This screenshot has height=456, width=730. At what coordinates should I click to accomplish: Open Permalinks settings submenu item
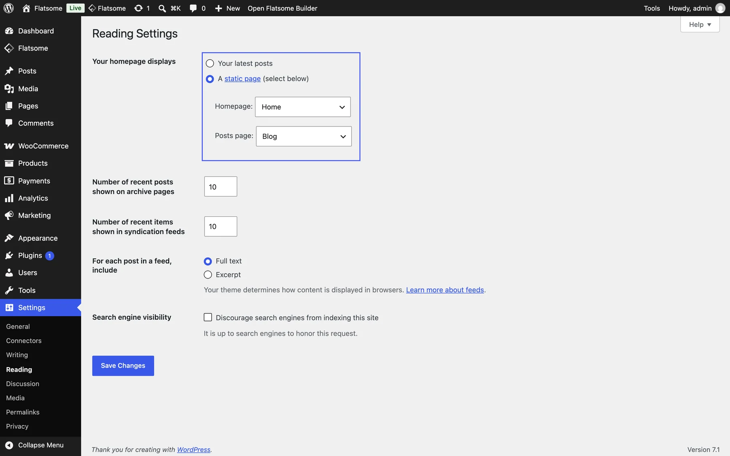[x=23, y=412]
